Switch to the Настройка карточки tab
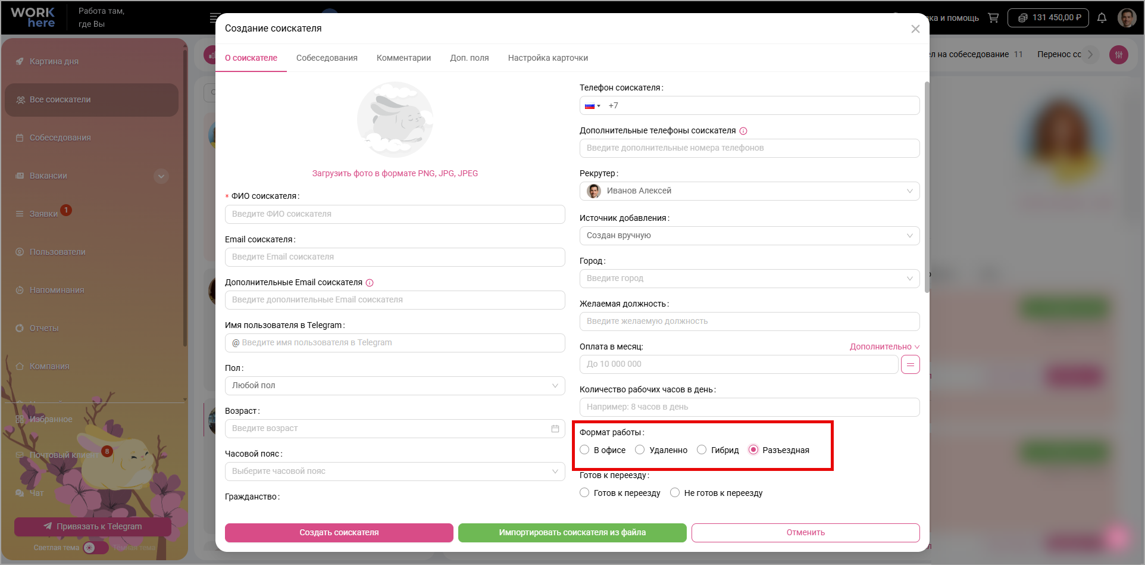The image size is (1145, 565). click(x=548, y=58)
